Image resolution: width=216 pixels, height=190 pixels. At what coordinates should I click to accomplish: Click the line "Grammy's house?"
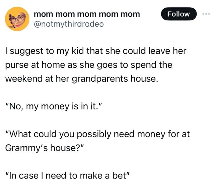coord(44,148)
